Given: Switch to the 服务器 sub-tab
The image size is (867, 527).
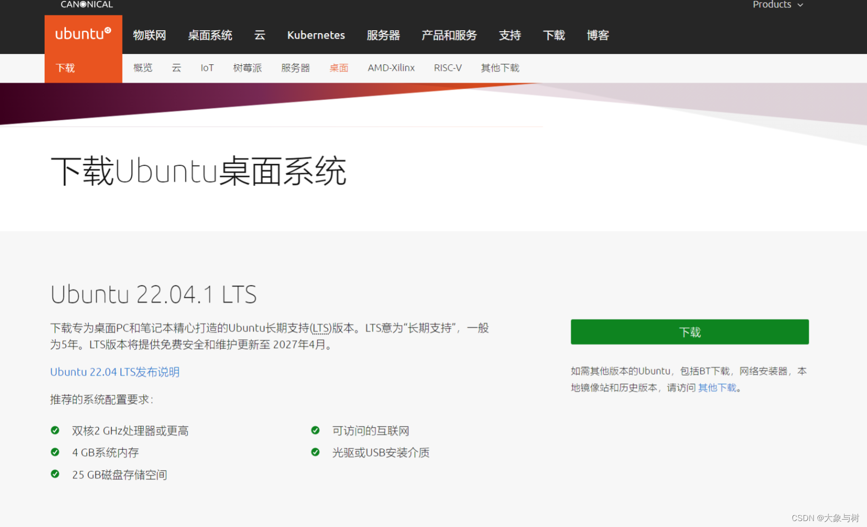Looking at the screenshot, I should pyautogui.click(x=295, y=68).
